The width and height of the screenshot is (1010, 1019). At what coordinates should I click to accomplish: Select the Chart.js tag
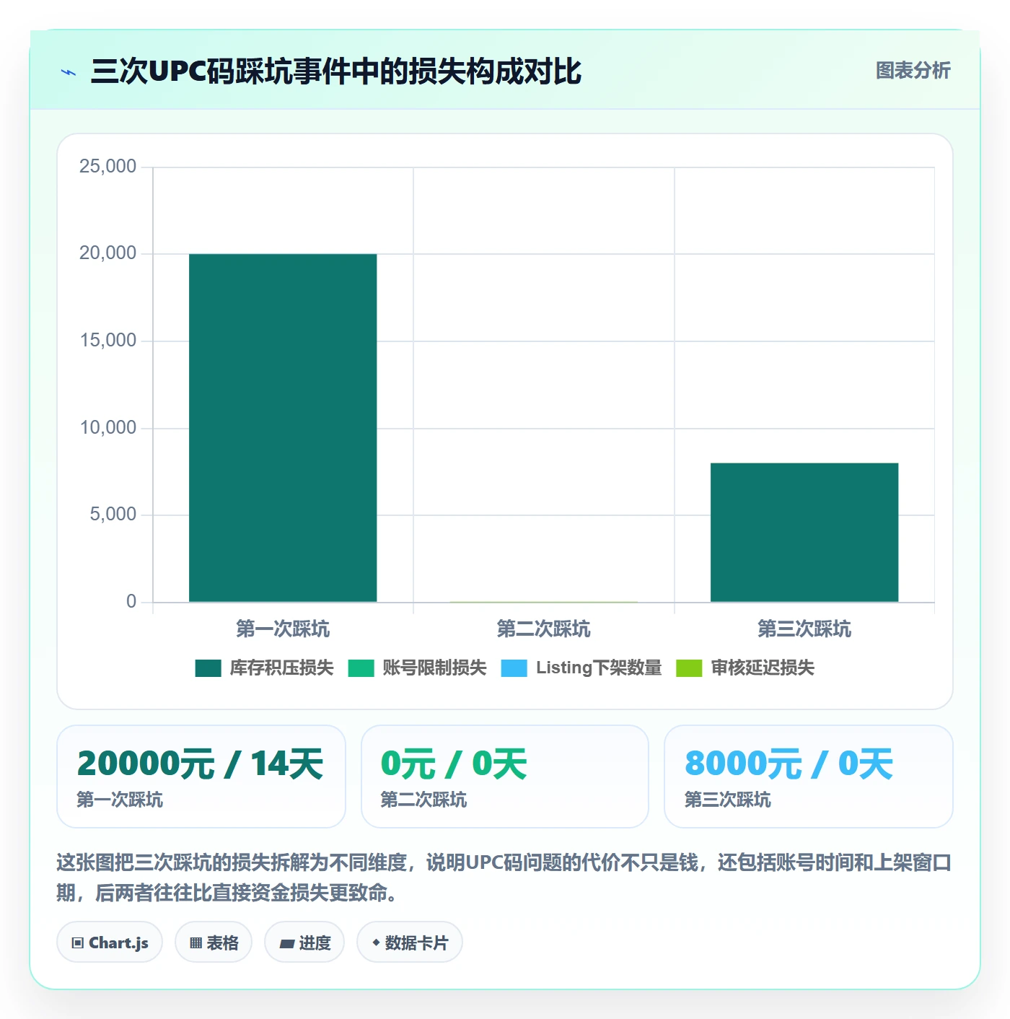pyautogui.click(x=110, y=943)
